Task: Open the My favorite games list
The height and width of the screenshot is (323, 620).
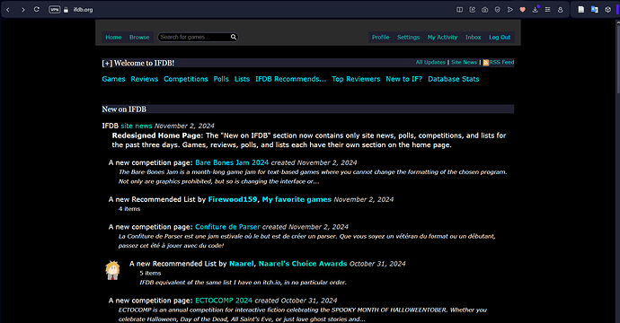Action: (297, 199)
